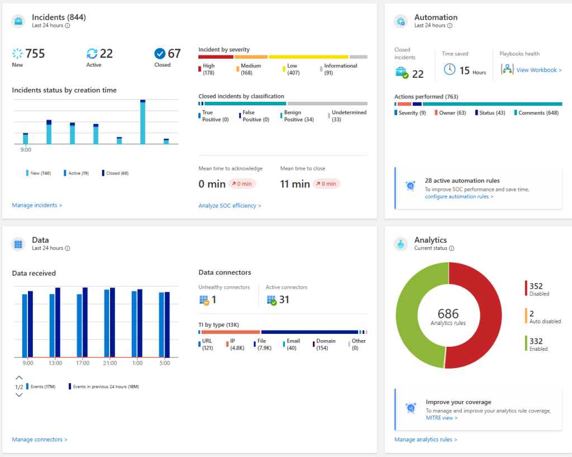Click the Low severity yellow legend swatch
Viewport: 572px width, 457px height.
(x=284, y=69)
